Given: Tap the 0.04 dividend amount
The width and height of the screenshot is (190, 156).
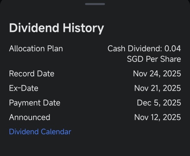Looking at the screenshot, I should [x=172, y=48].
